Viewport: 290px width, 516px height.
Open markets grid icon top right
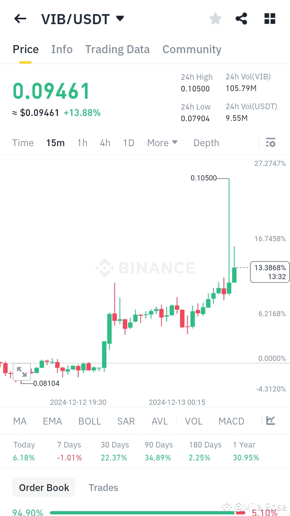coord(269,19)
